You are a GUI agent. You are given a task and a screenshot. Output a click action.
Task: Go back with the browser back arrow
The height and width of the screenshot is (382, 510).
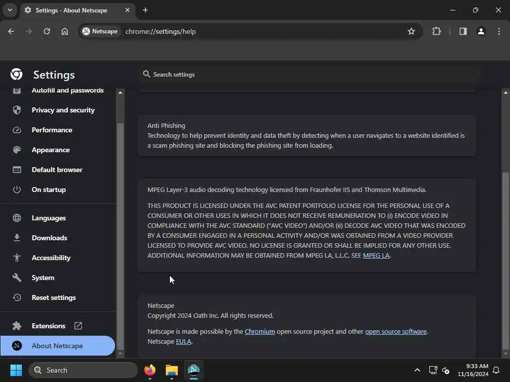pos(11,31)
